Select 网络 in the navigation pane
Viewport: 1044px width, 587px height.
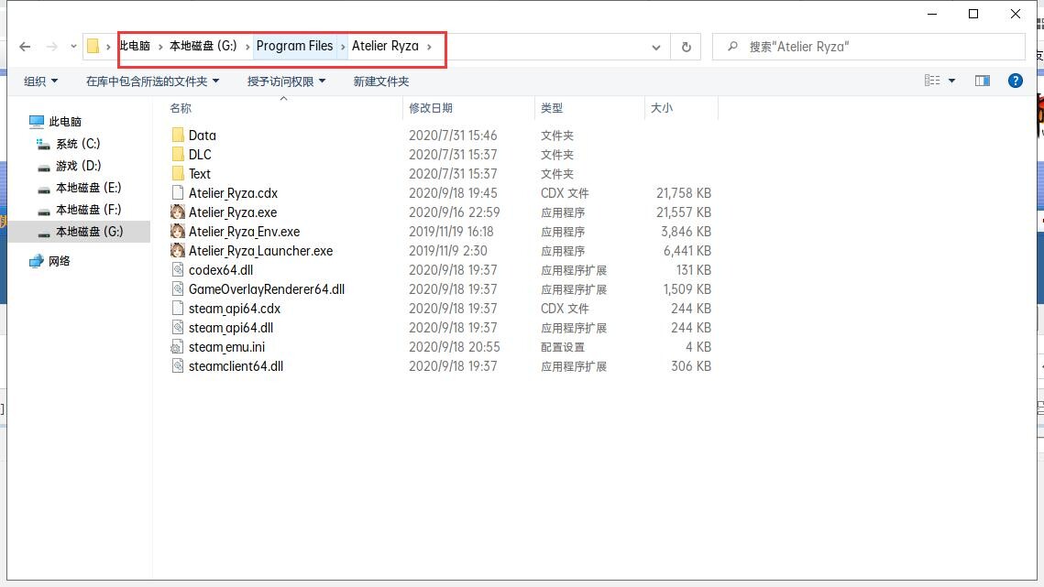pyautogui.click(x=60, y=261)
